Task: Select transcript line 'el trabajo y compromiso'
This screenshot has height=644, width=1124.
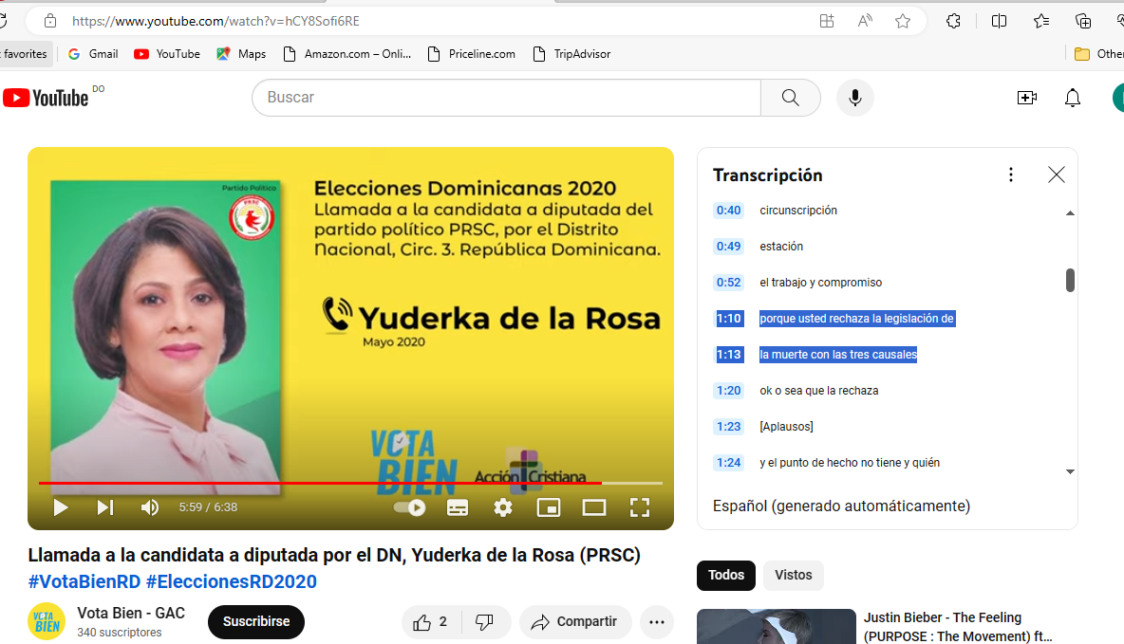Action: pos(821,283)
